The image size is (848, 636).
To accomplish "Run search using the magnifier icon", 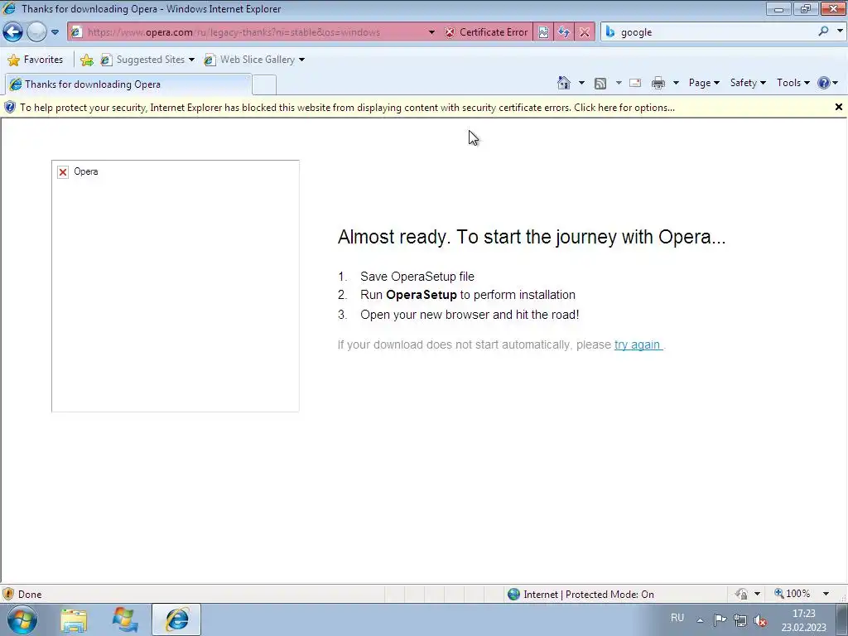I will point(823,31).
